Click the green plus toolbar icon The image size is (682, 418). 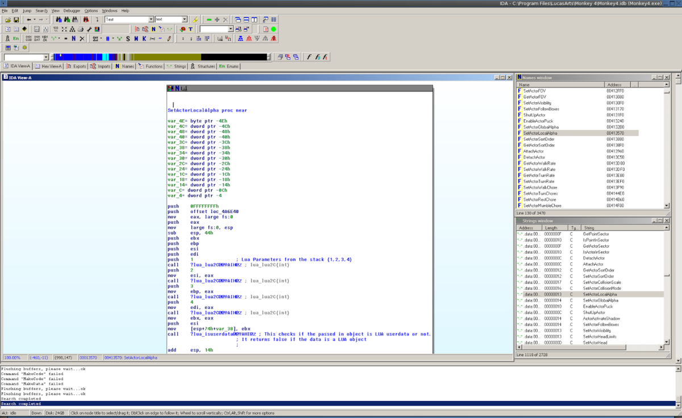217,20
